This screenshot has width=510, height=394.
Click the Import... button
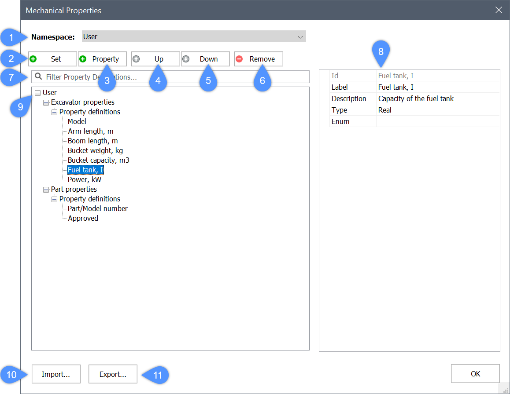tap(56, 374)
